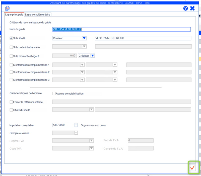This screenshot has width=201, height=176.
Task: Click the Imputation comptable account lookup button
Action: pos(76,125)
